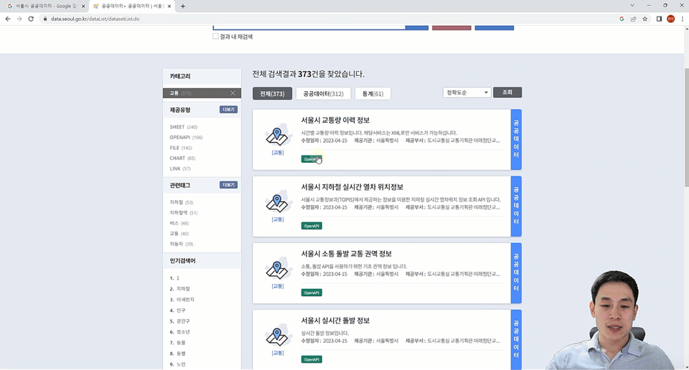Open the 정확도순 sort dropdown
The height and width of the screenshot is (370, 689).
coord(467,92)
